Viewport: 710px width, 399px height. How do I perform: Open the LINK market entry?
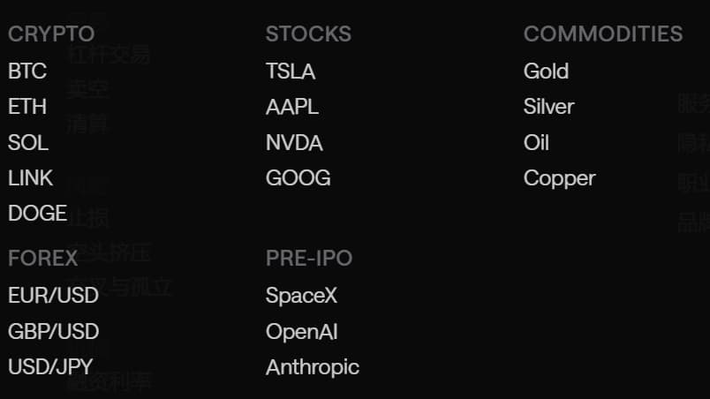[x=30, y=177]
